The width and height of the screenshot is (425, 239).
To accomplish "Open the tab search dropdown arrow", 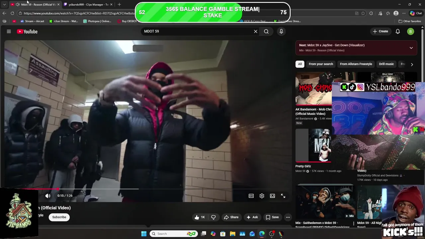I will (x=4, y=5).
